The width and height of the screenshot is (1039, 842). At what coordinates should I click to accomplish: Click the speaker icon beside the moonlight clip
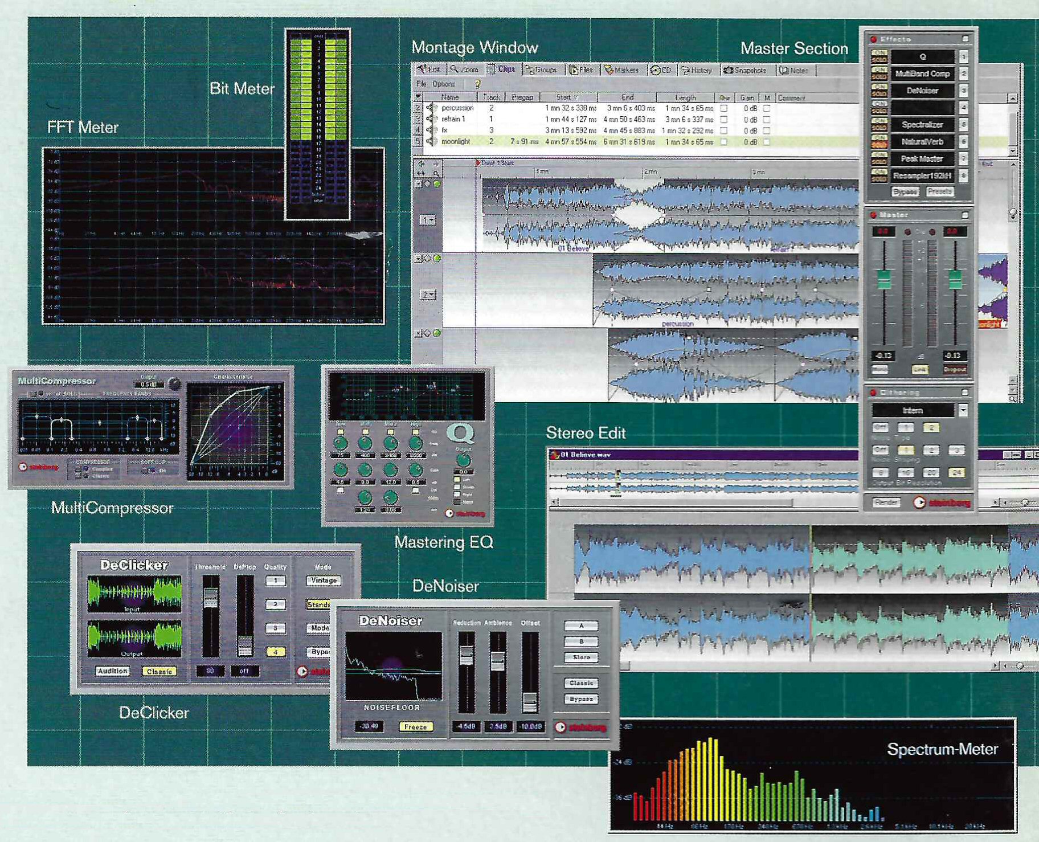pos(431,142)
